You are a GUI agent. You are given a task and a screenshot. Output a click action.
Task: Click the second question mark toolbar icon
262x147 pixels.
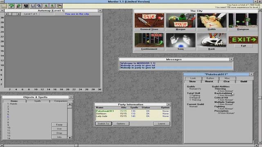[x=18, y=6]
